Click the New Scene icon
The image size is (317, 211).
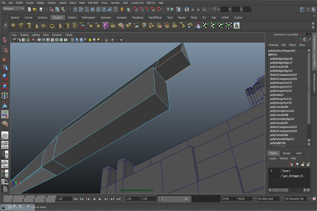coord(30,9)
